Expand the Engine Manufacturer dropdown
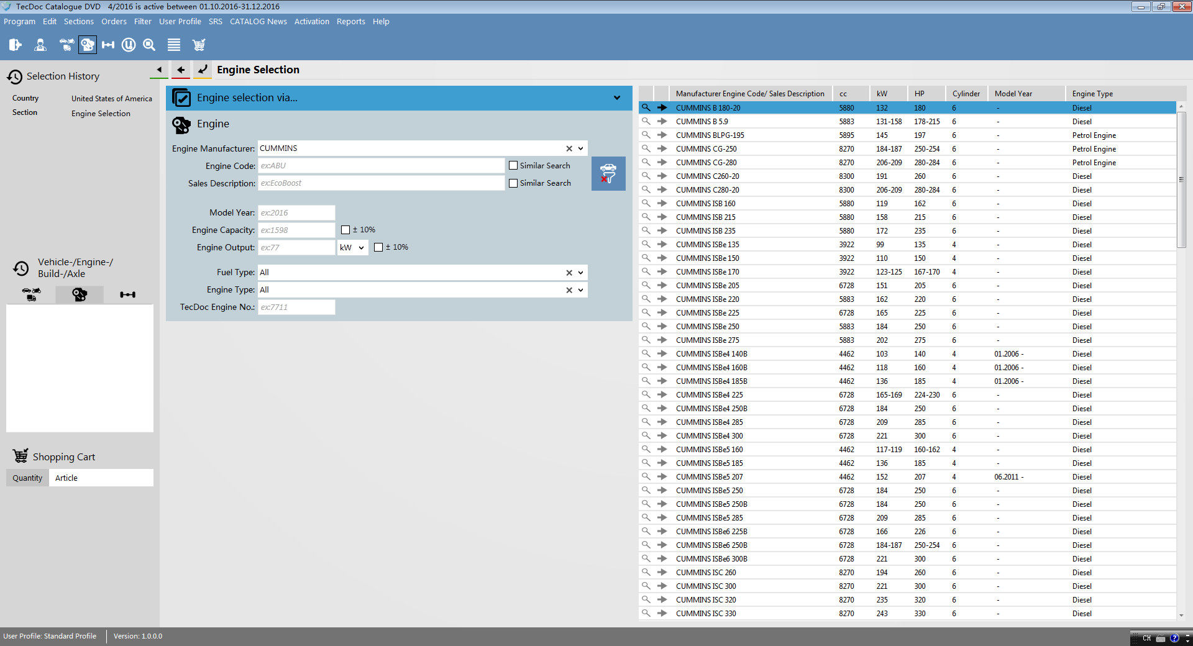The width and height of the screenshot is (1193, 646). (581, 148)
